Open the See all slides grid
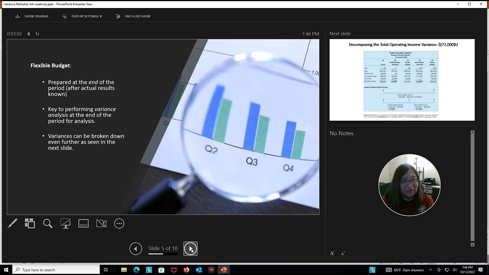Screen dimensions: 489x275 [x=30, y=223]
